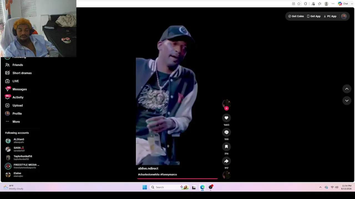Open the FREESTYLE MEDIA following account
This screenshot has height=199, width=355.
point(22,166)
